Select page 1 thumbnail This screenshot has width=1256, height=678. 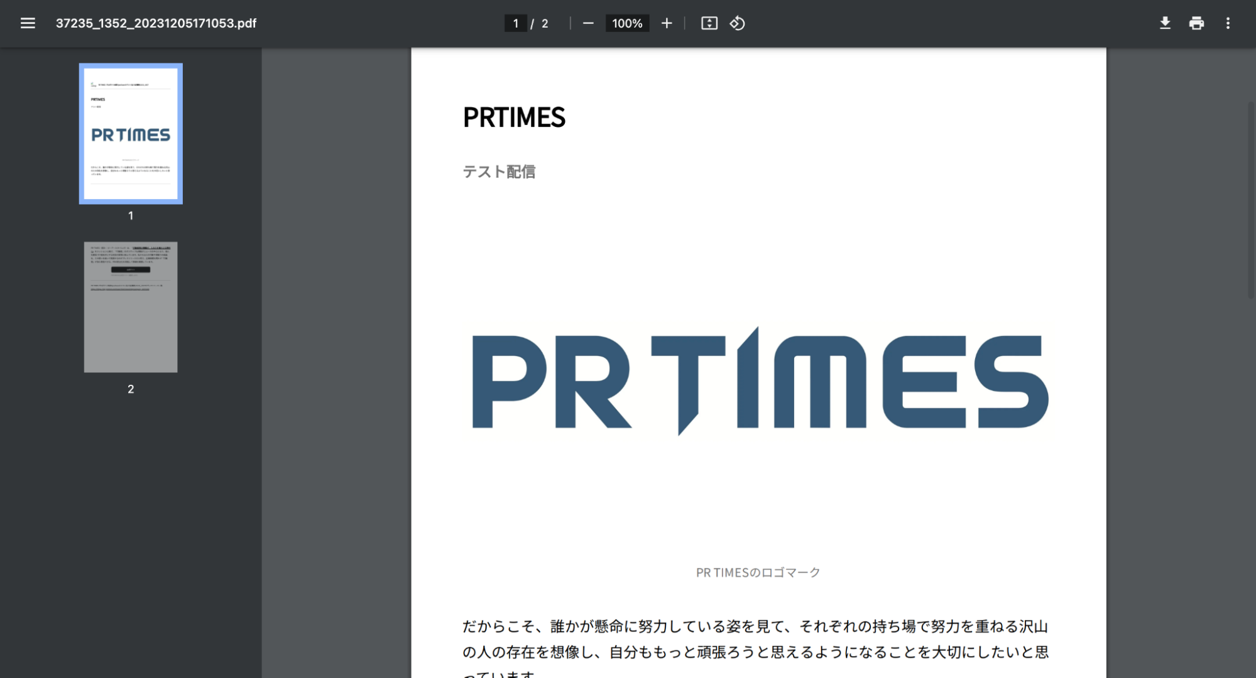point(131,134)
